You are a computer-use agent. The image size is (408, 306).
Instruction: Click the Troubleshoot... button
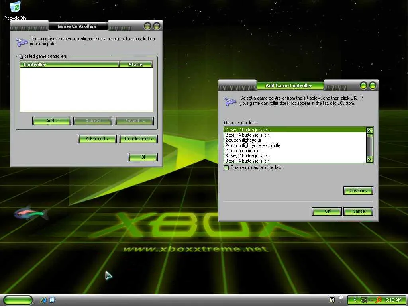click(138, 139)
